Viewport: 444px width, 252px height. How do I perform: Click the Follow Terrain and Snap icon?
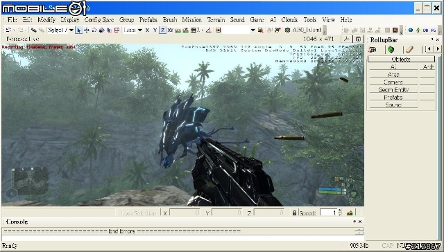(x=185, y=30)
